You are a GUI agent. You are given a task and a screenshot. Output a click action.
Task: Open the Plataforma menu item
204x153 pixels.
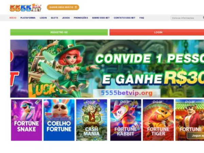coord(28,18)
